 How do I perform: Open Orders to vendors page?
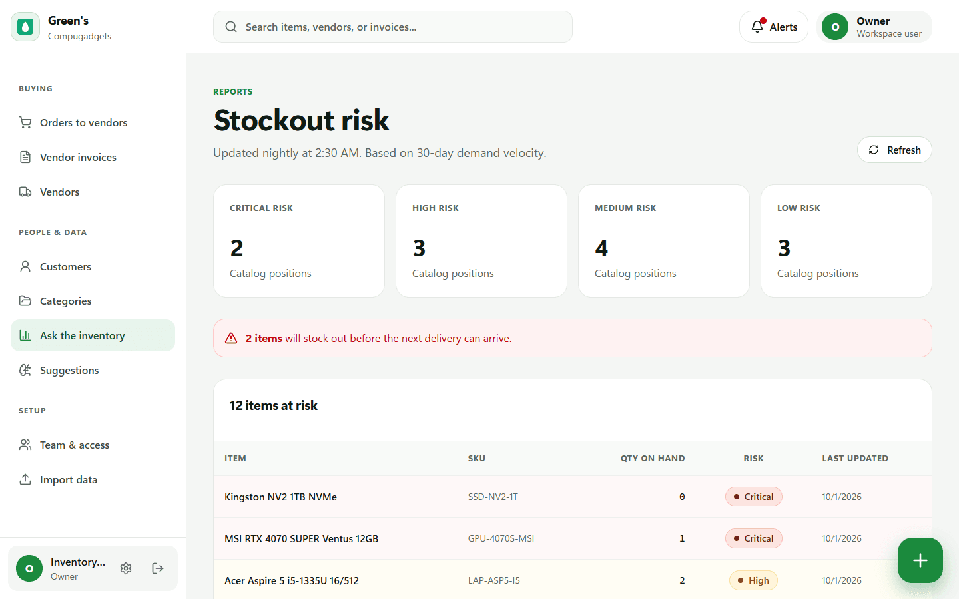point(93,122)
